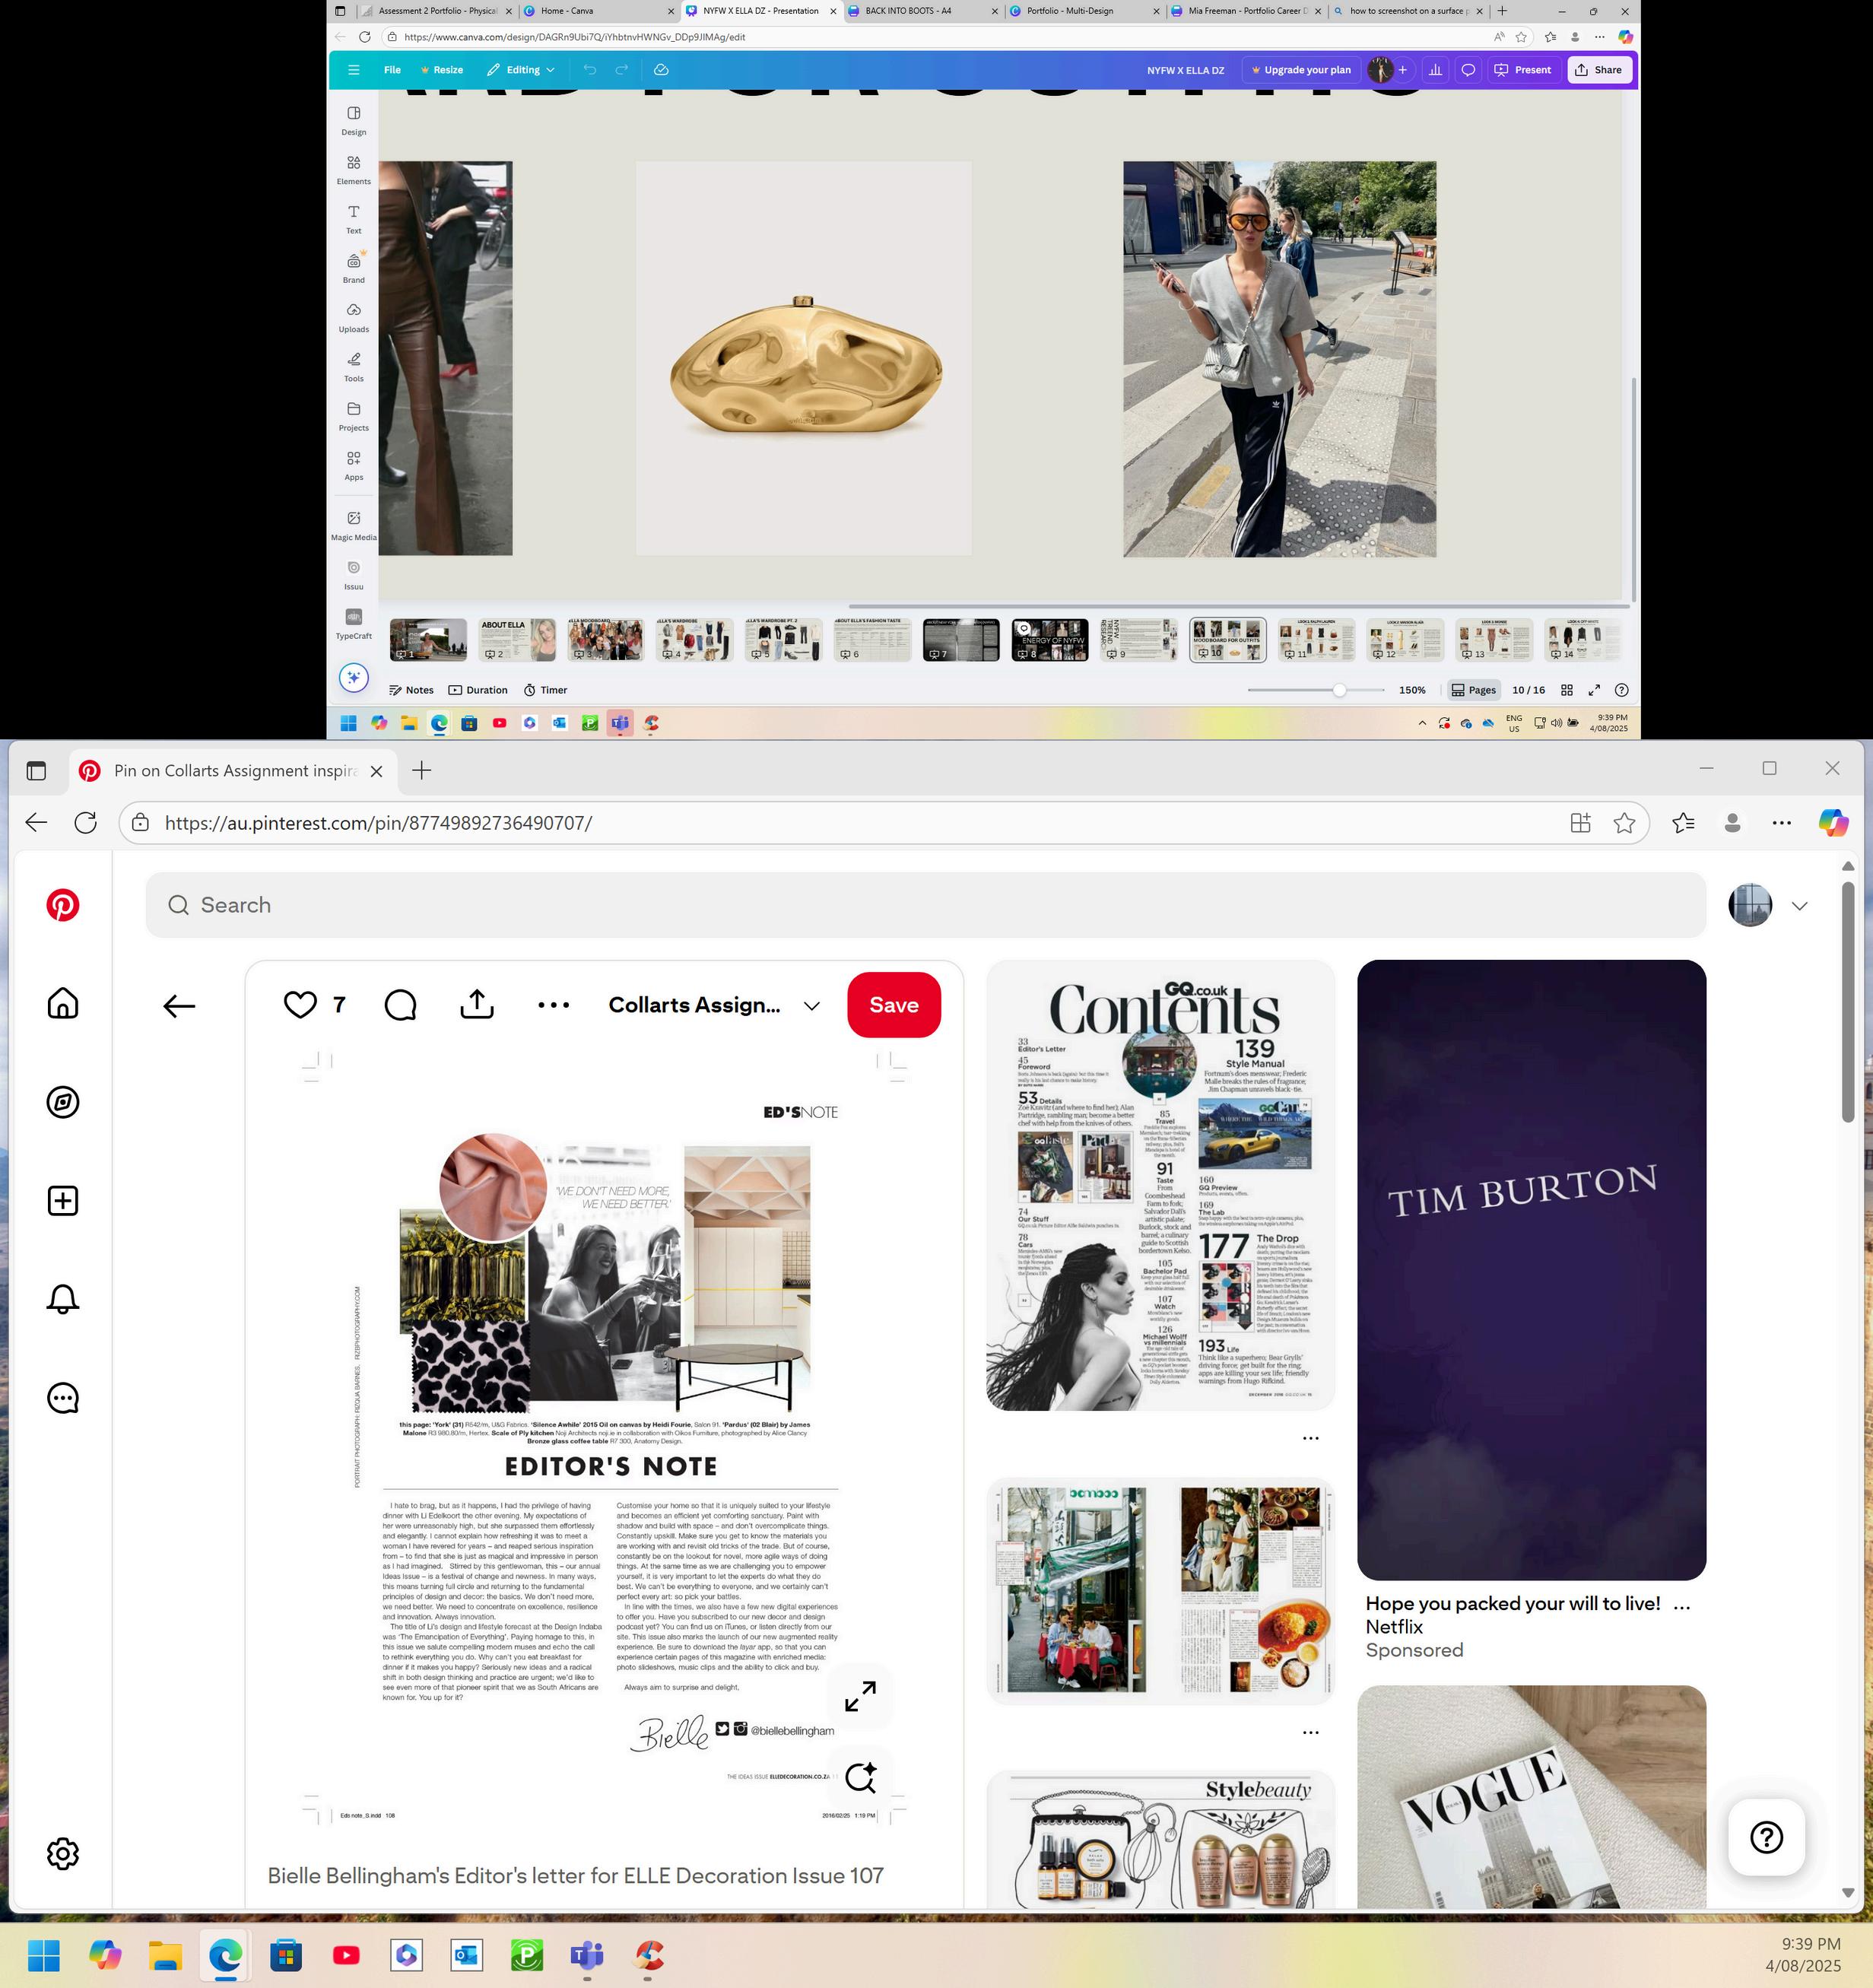Go back using pin back arrow
This screenshot has height=1988, width=1873.
179,1006
